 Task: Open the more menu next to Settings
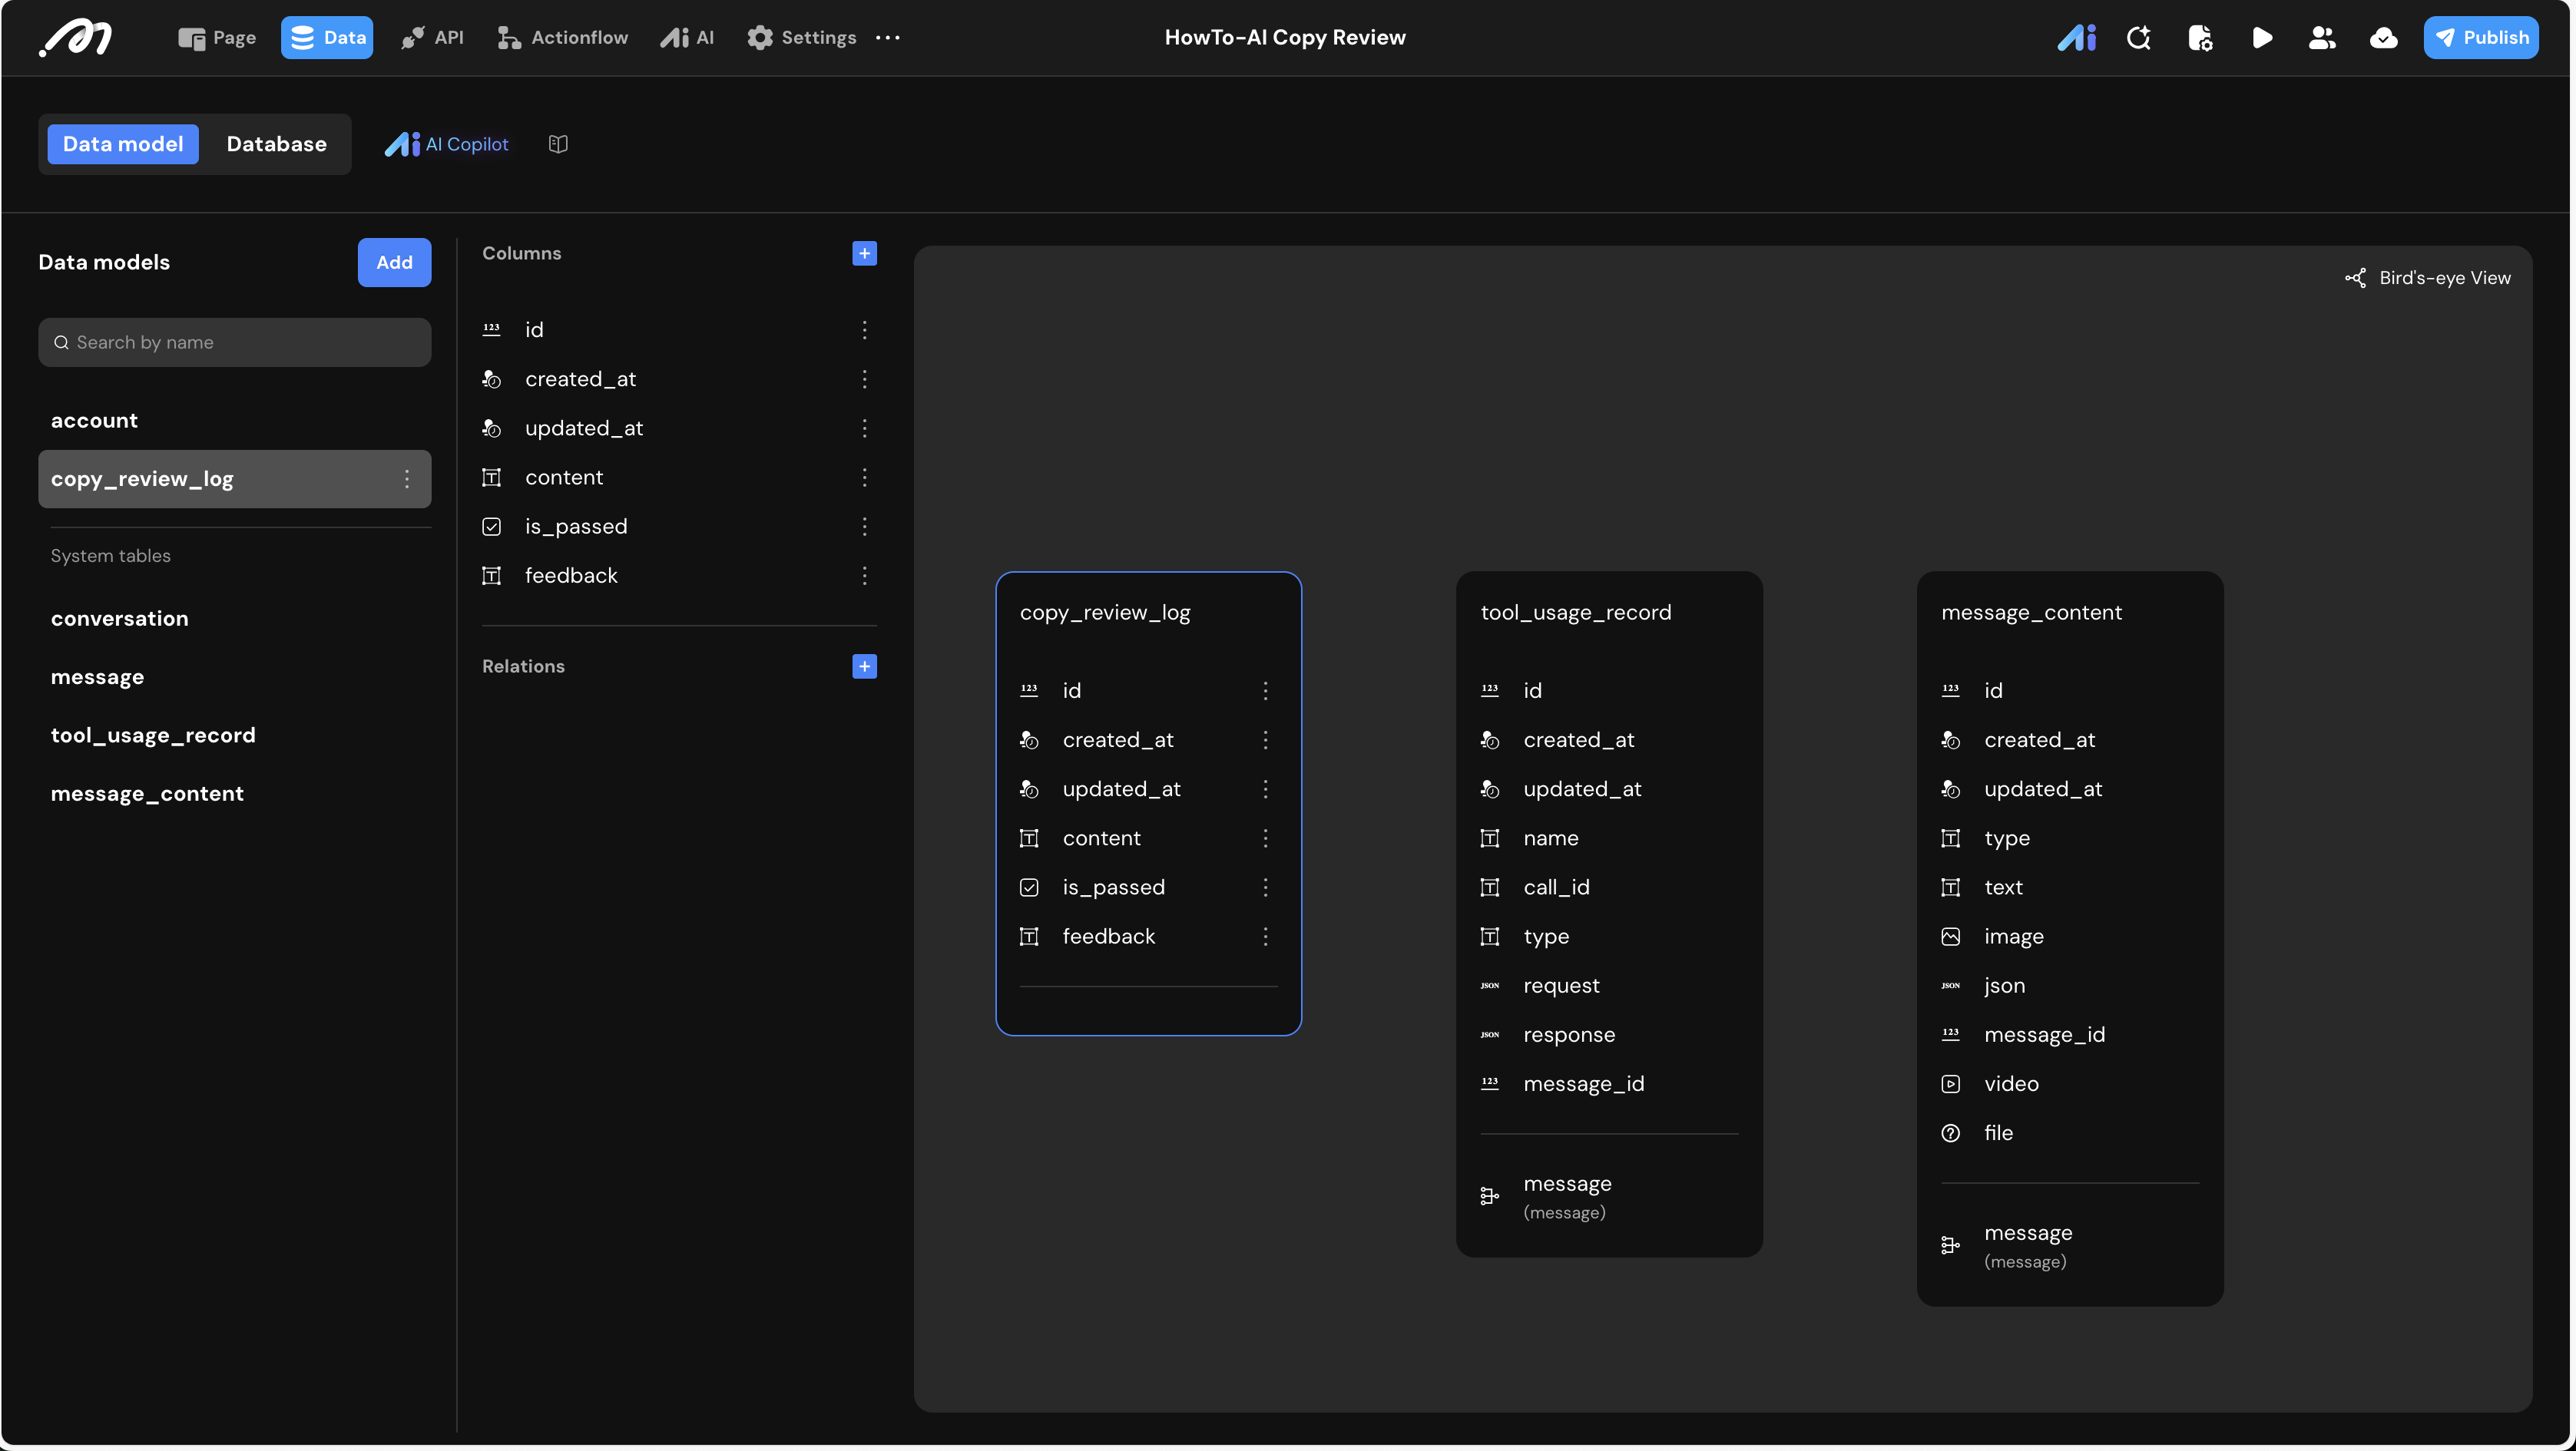887,38
